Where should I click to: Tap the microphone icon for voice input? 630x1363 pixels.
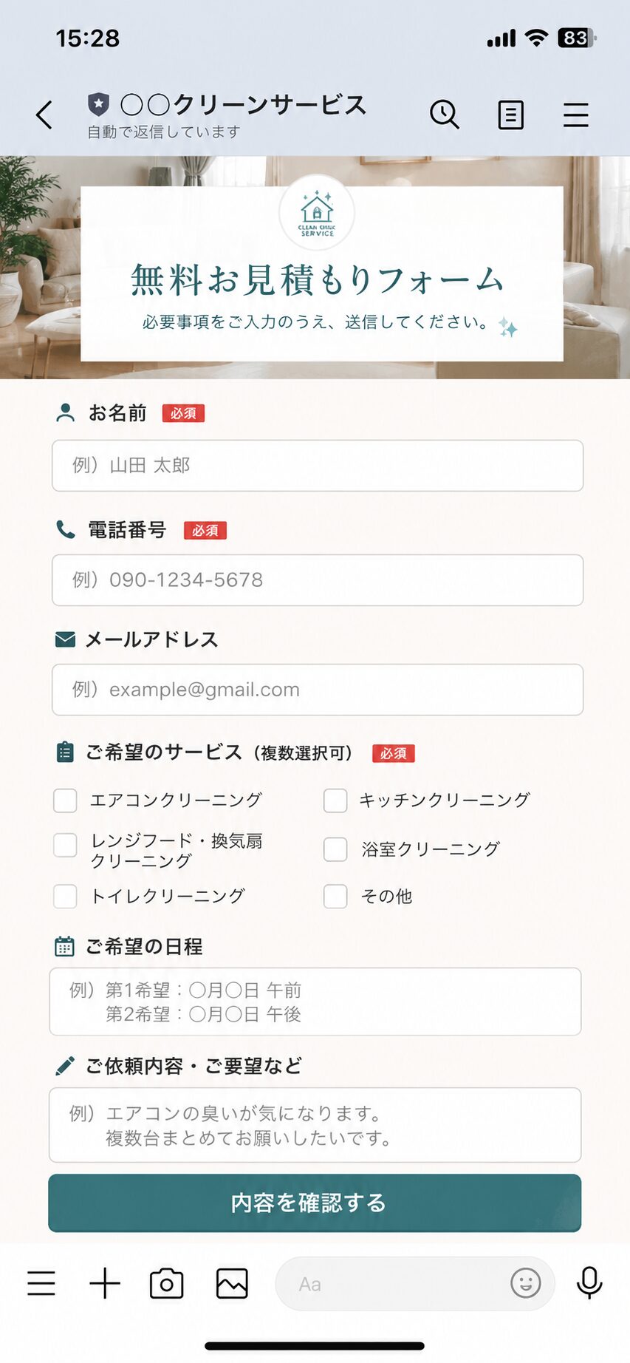point(589,1283)
